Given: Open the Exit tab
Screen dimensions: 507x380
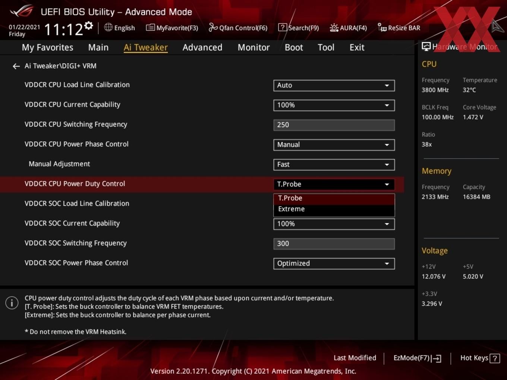Looking at the screenshot, I should click(x=357, y=47).
